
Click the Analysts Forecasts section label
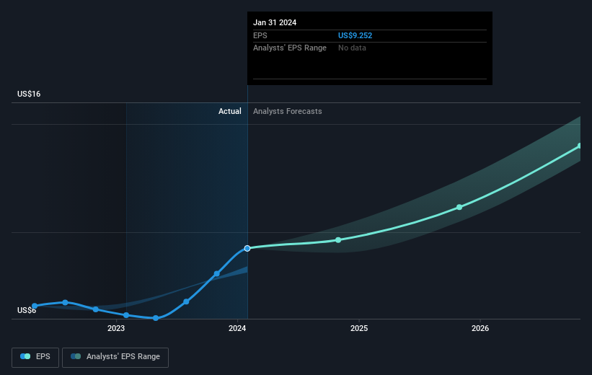(287, 111)
